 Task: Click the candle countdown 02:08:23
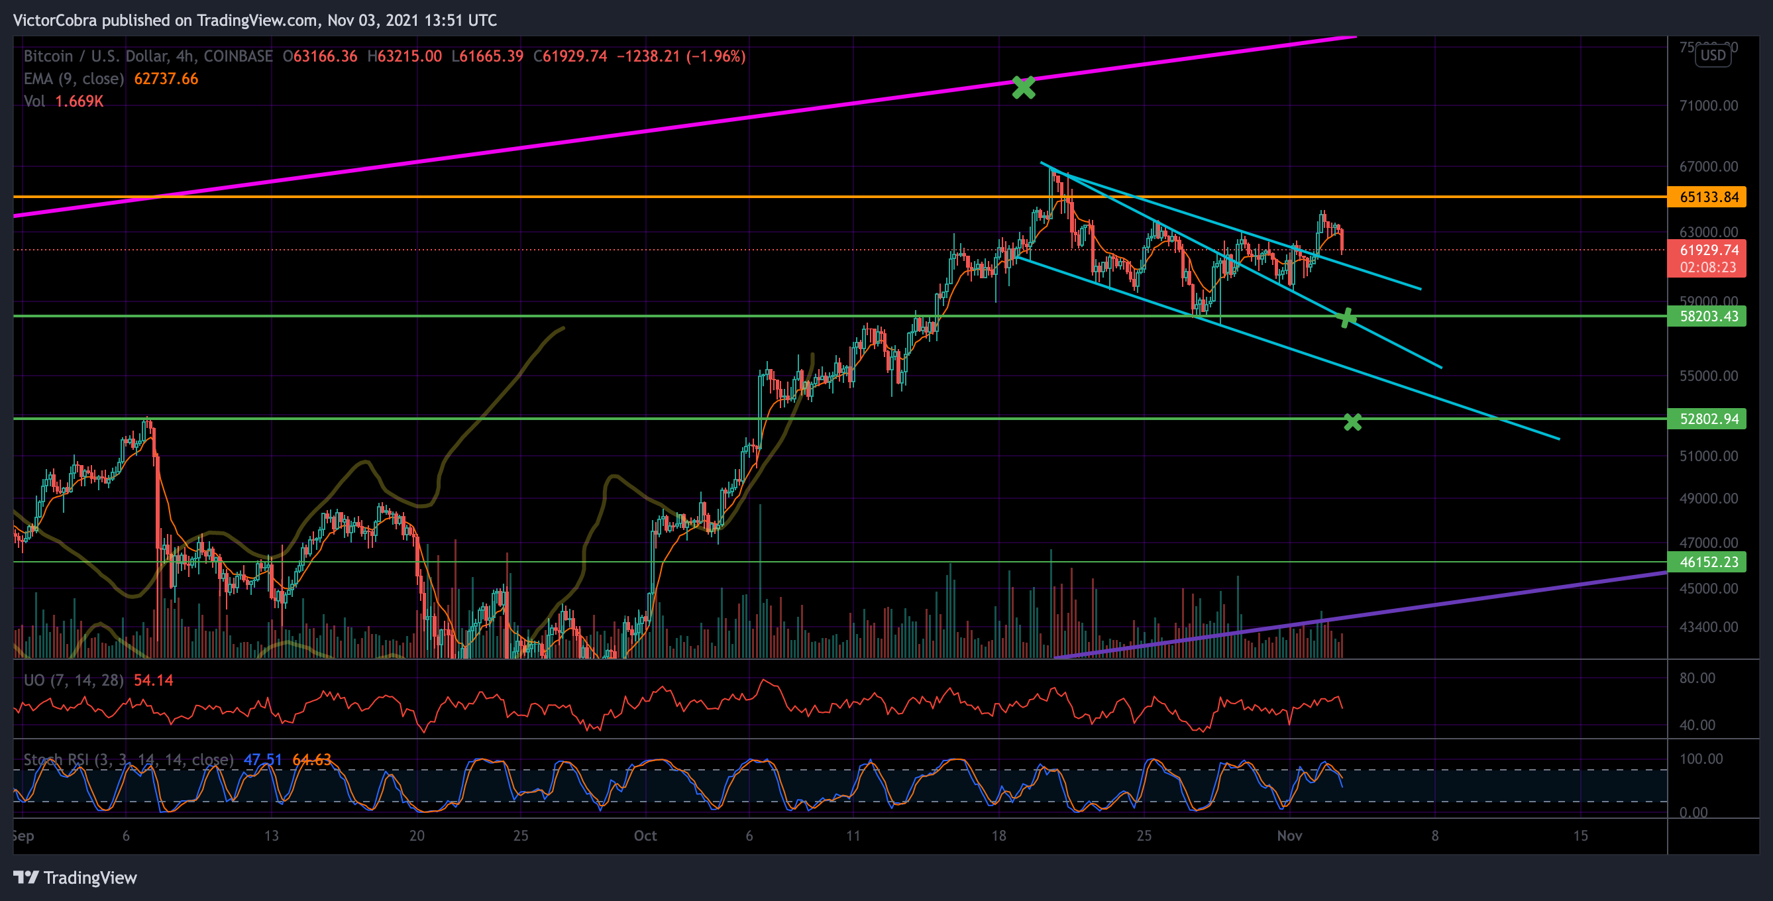tap(1706, 268)
